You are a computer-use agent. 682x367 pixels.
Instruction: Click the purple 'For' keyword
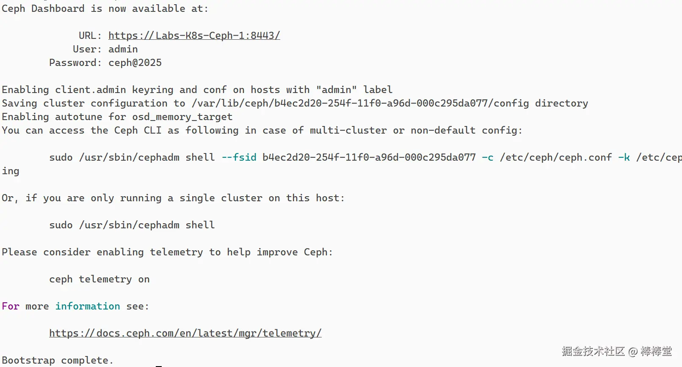[x=11, y=306]
